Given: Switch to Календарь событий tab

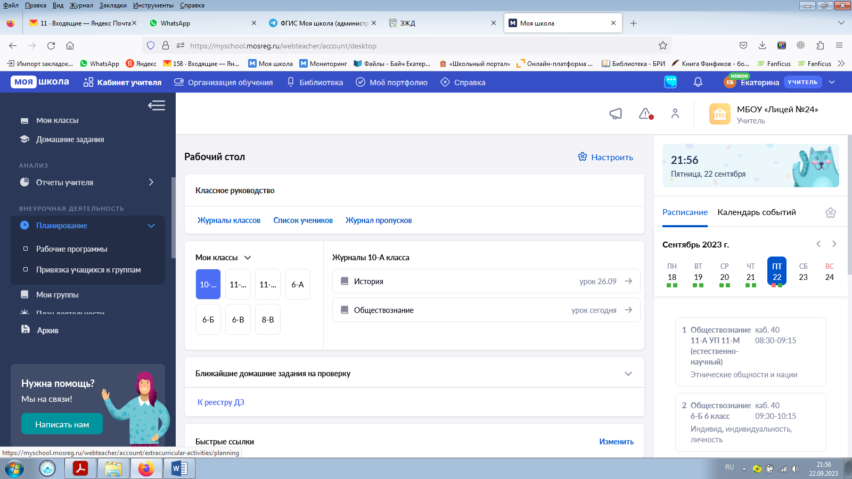Looking at the screenshot, I should 757,212.
